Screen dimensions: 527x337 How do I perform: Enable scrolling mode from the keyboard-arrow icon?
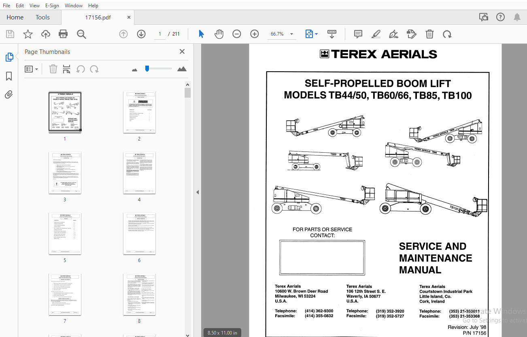(332, 34)
